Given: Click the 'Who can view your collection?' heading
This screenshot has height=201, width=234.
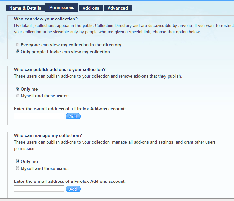Looking at the screenshot, I should [46, 19].
